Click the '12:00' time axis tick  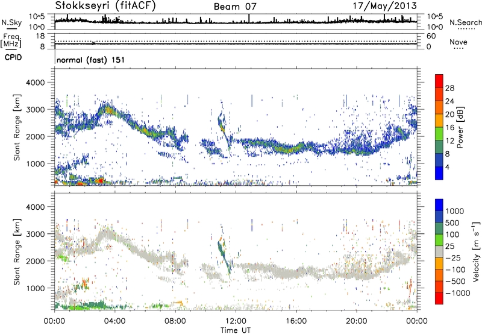(236, 321)
